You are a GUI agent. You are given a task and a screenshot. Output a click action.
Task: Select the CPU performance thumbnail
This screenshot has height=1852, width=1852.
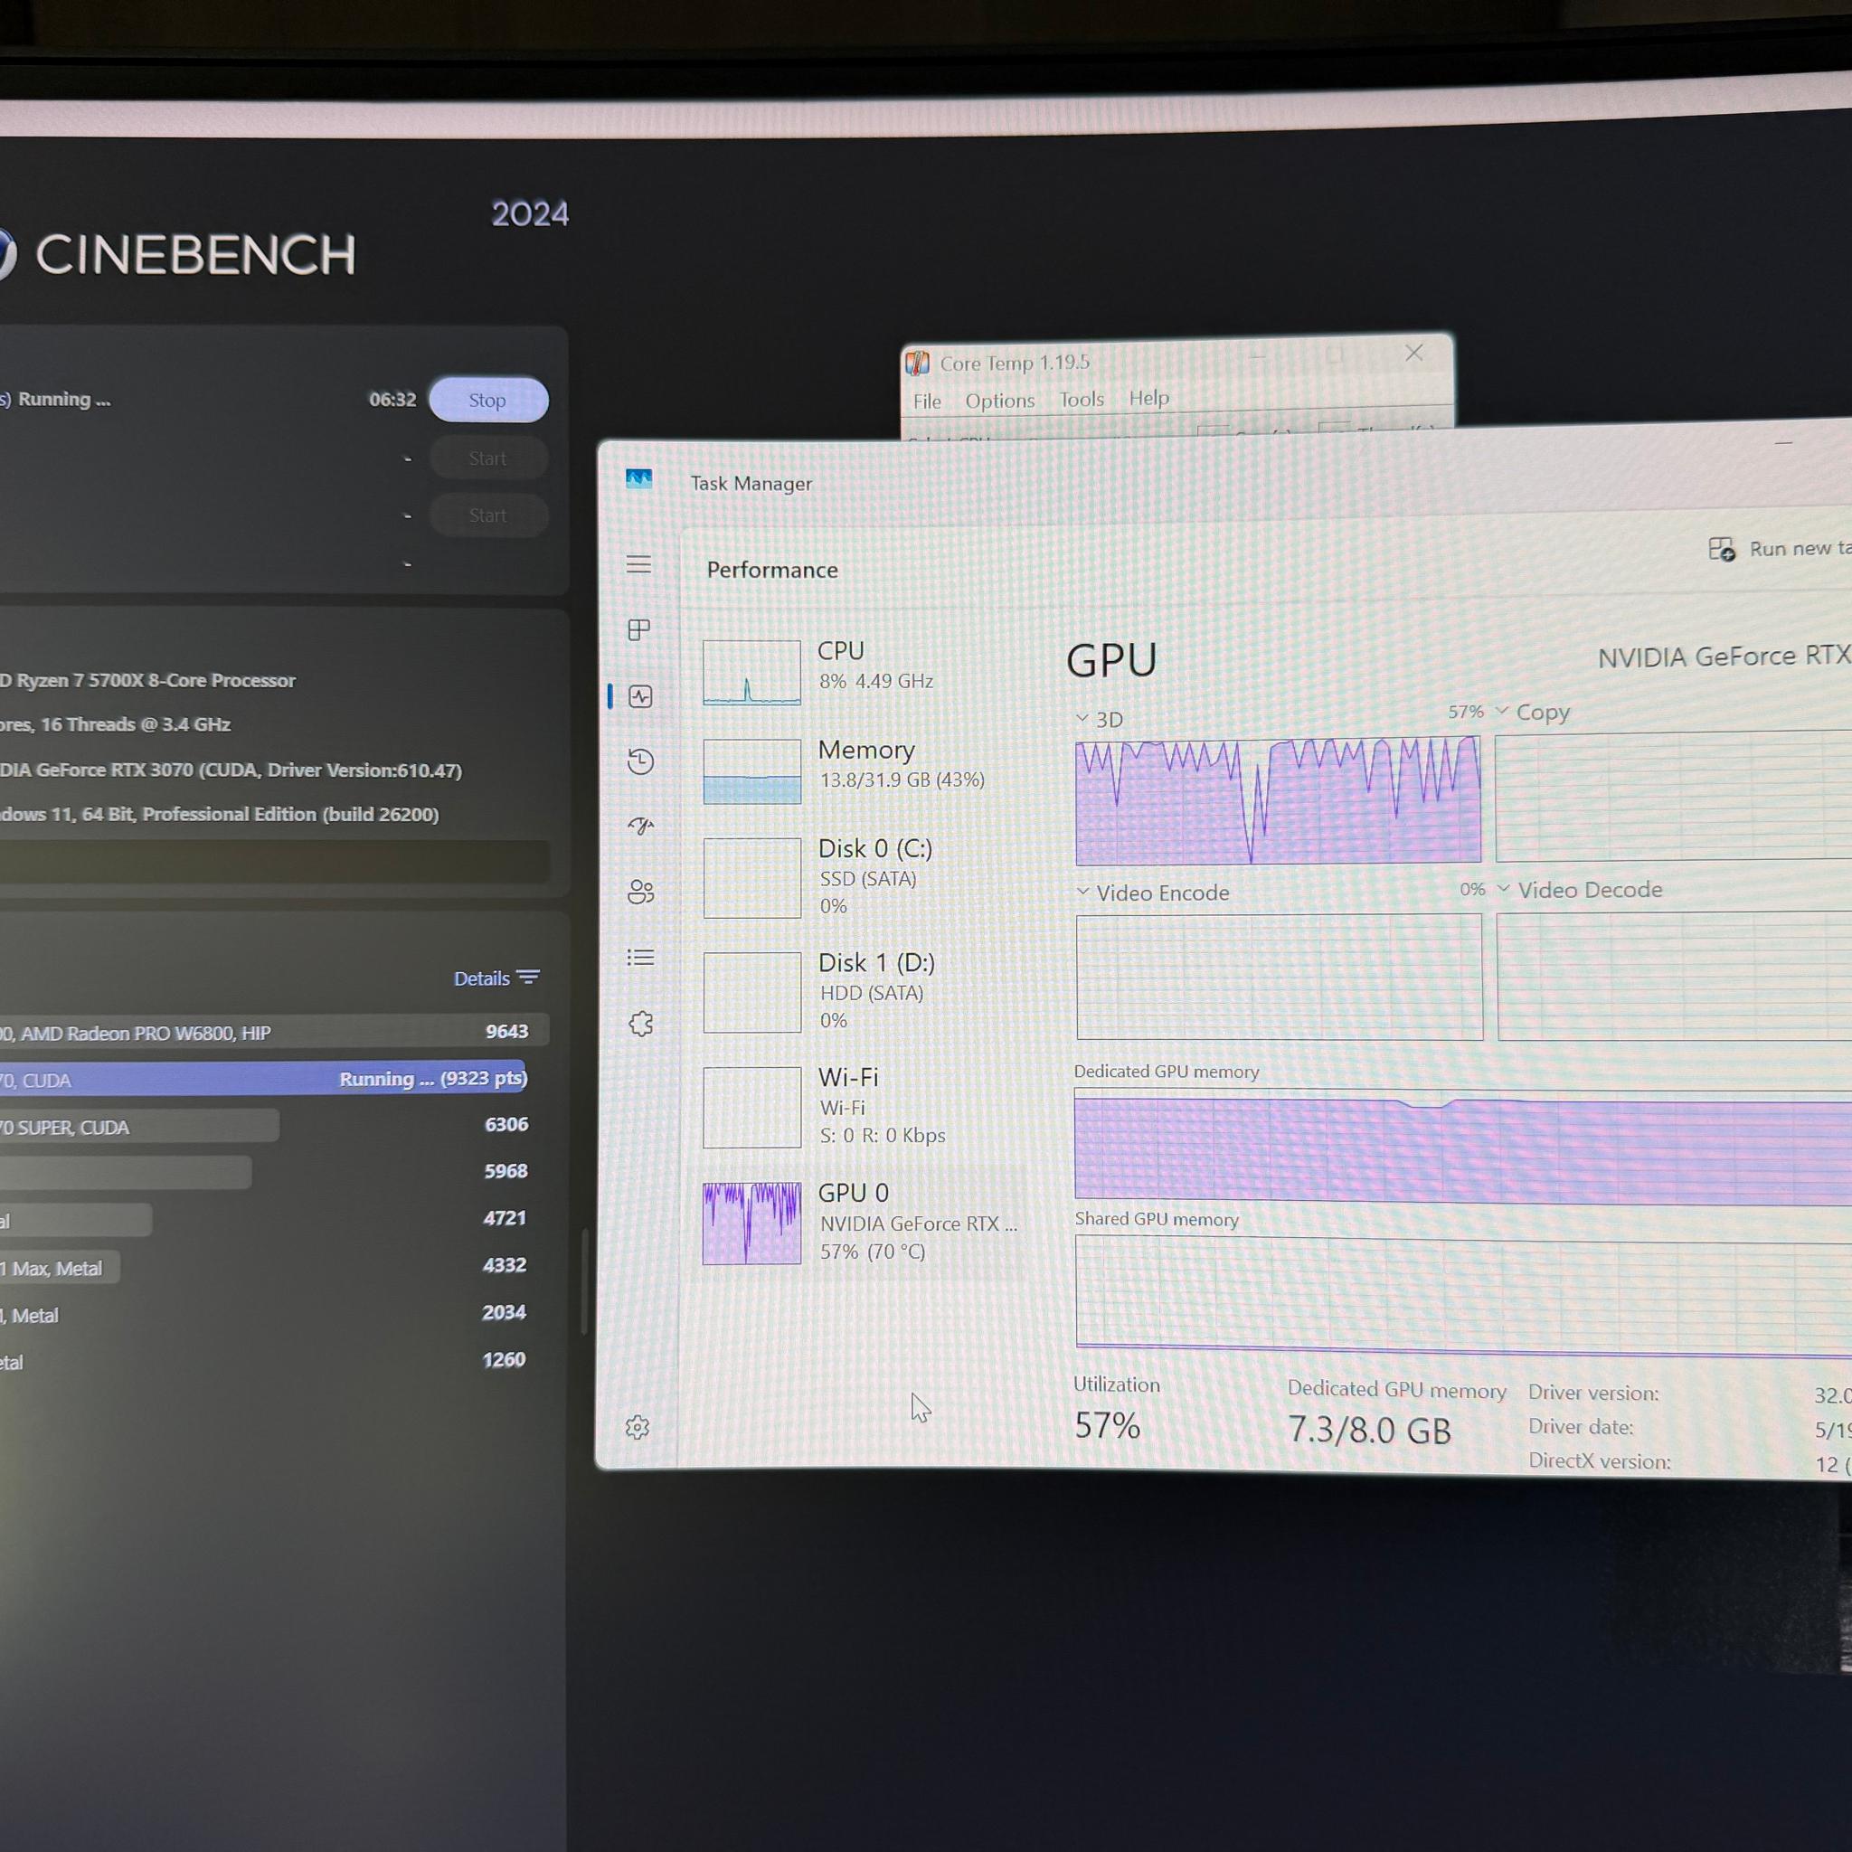tap(751, 673)
